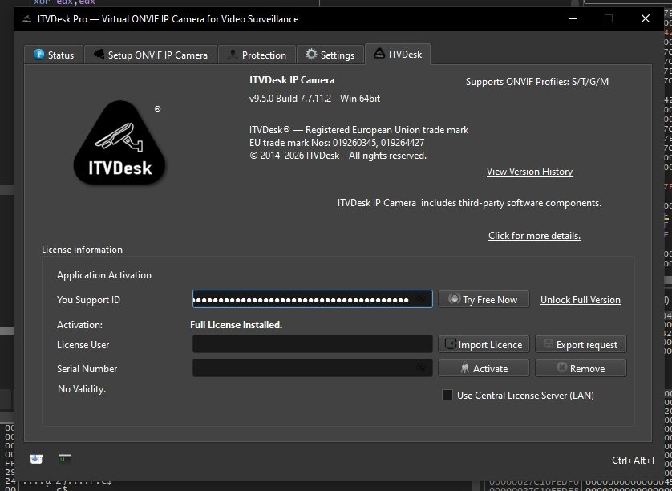The image size is (672, 491).
Task: Click the Import Licence button
Action: point(484,344)
